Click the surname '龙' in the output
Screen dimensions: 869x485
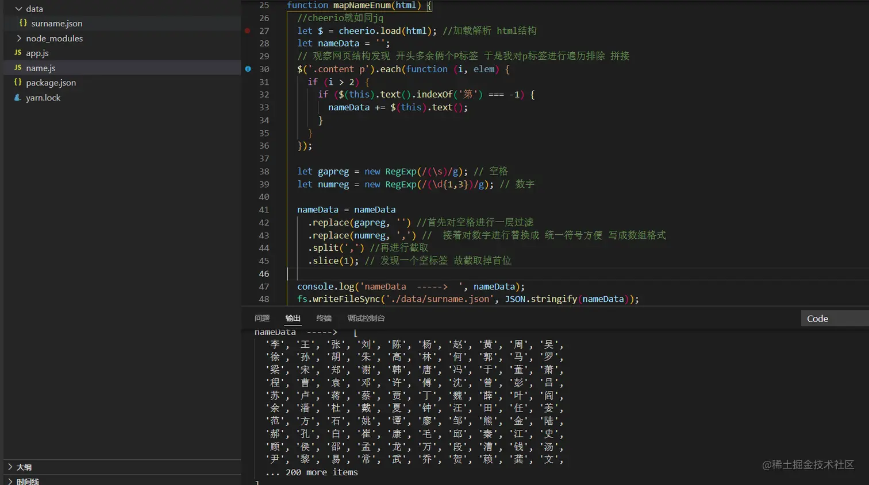coord(397,447)
